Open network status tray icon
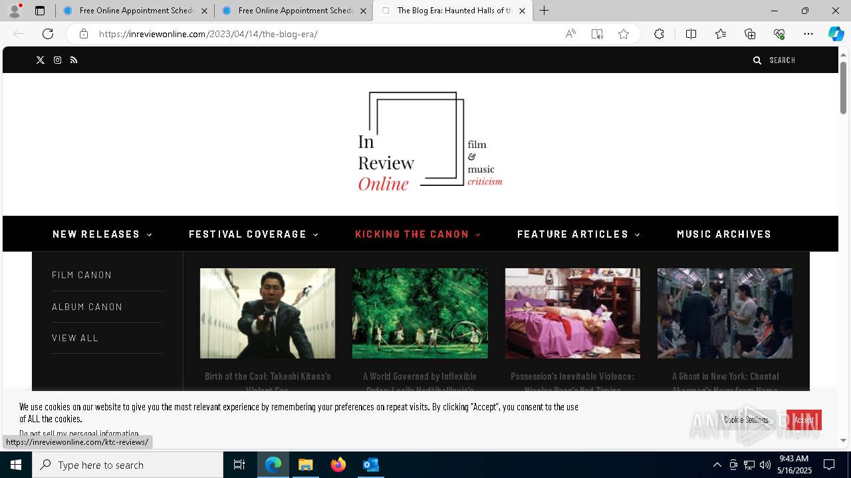The image size is (851, 478). [749, 465]
